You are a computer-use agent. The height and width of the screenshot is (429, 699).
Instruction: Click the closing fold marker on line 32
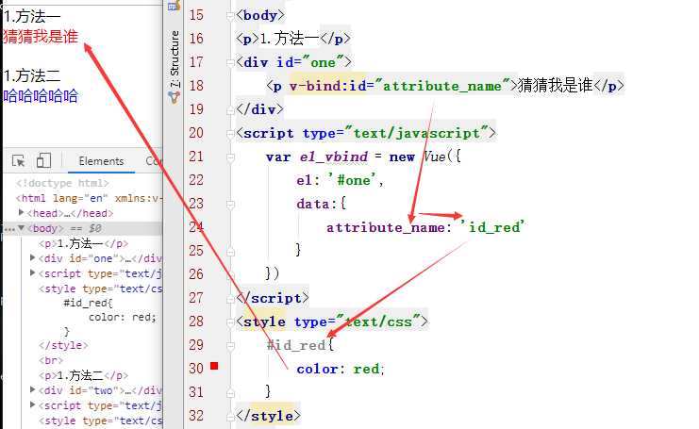[230, 417]
